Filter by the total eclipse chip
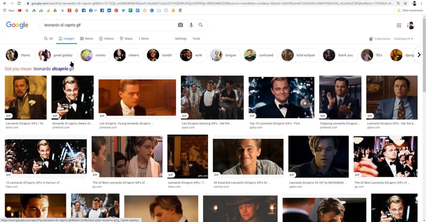The image size is (426, 222). 300,55
